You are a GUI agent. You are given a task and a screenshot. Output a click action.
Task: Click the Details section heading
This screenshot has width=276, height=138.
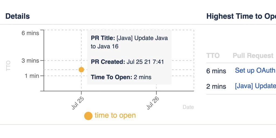[x=18, y=16]
